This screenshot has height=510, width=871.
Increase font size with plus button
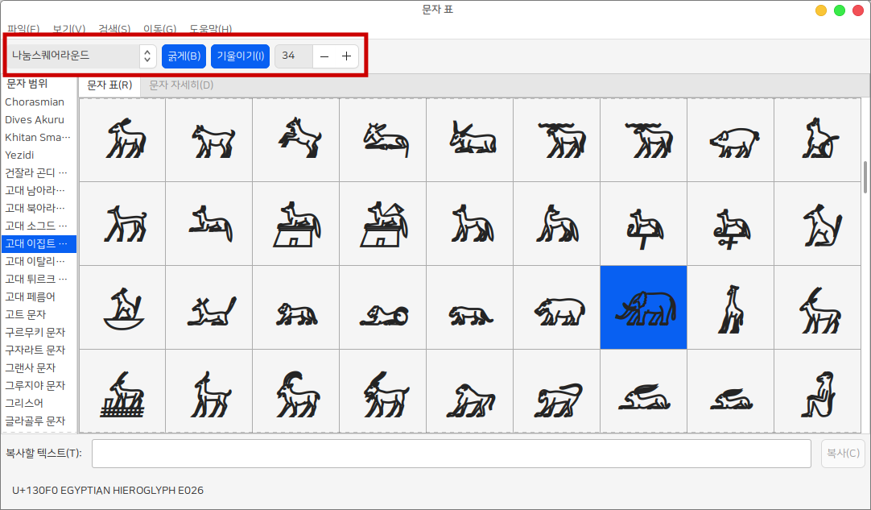pyautogui.click(x=346, y=56)
